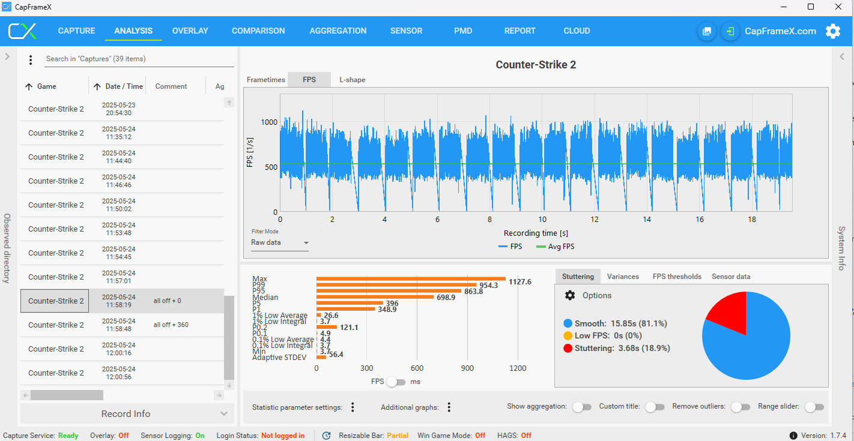Switch to the COMPARISON tab
854x441 pixels.
click(258, 31)
